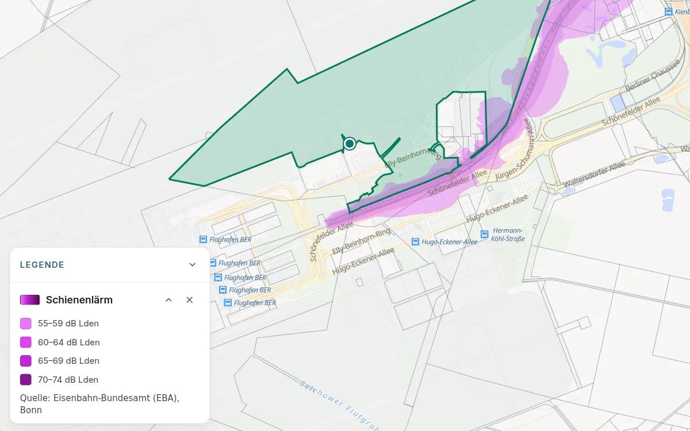Collapse the LEGENDE panel with its chevron

[193, 265]
